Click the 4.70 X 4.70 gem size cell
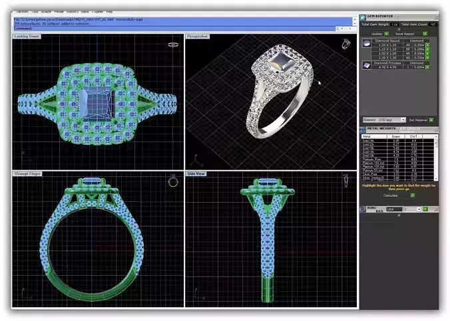This screenshot has width=450, height=321. pyautogui.click(x=387, y=67)
